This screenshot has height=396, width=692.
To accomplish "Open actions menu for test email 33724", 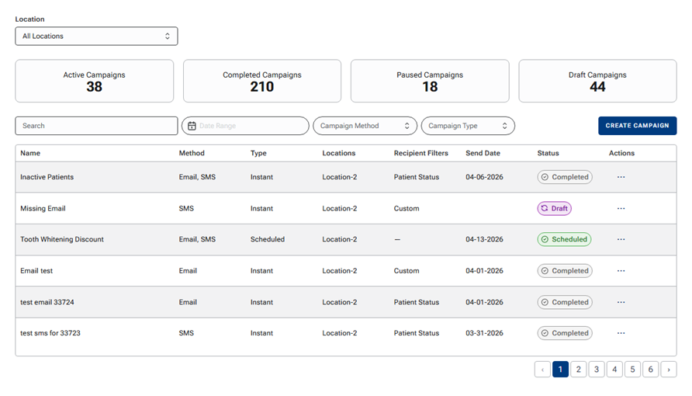I will coord(621,302).
